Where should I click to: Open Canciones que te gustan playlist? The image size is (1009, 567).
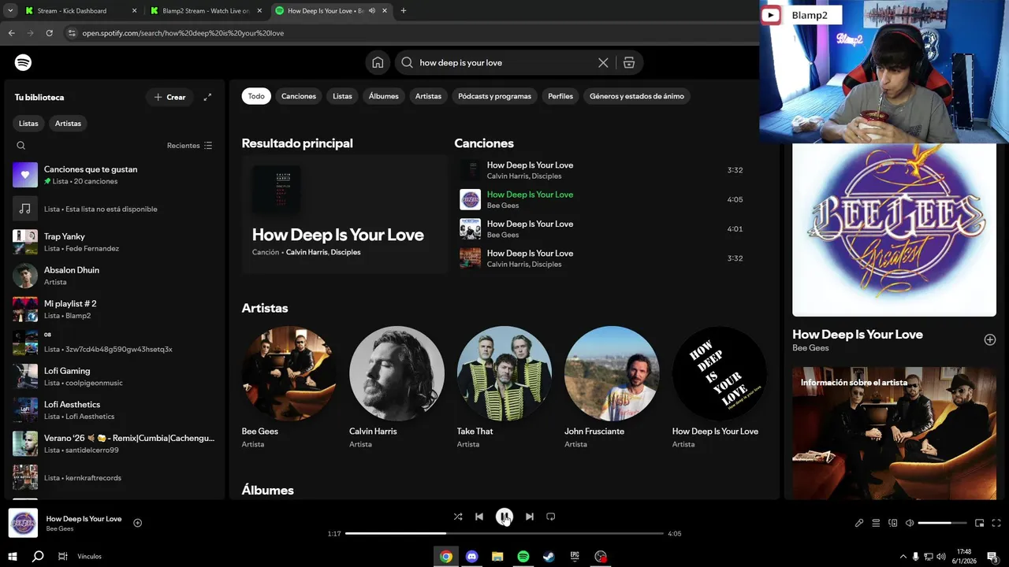[x=115, y=175]
